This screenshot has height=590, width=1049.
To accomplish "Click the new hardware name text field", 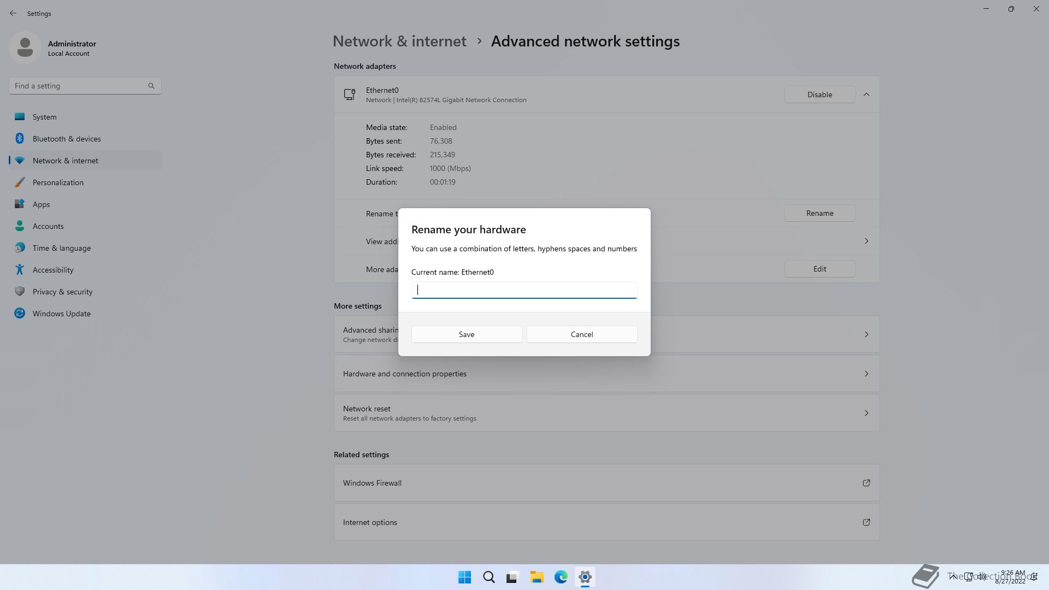I will point(524,290).
